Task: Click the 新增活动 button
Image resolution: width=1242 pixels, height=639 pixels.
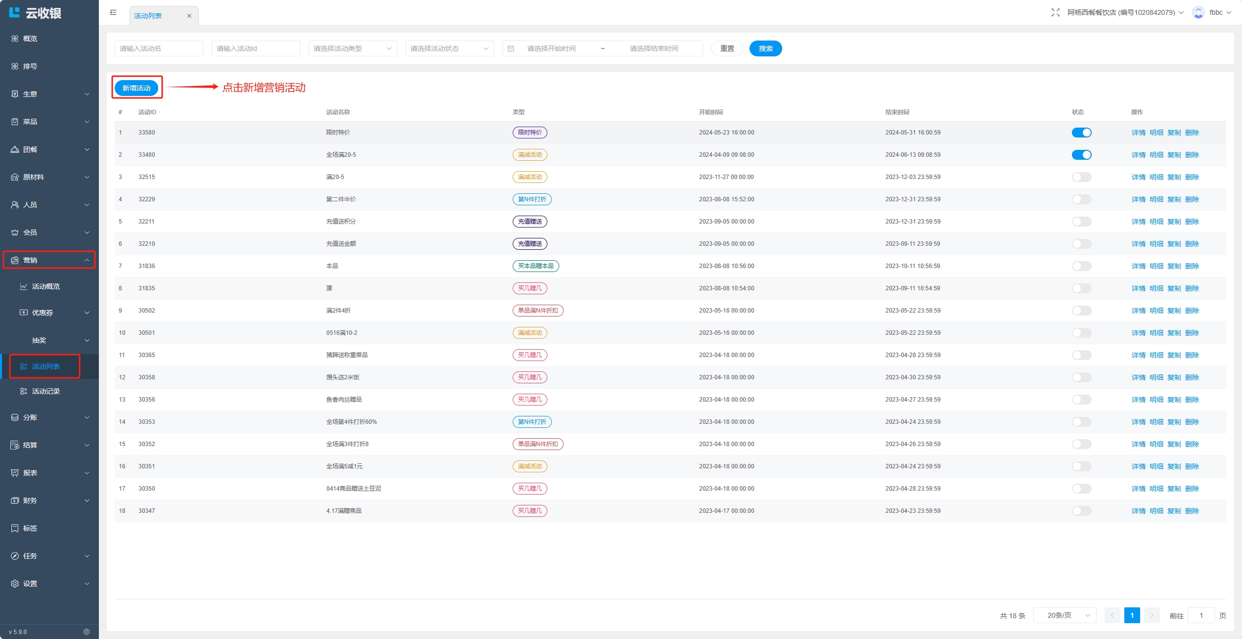Action: (x=136, y=88)
